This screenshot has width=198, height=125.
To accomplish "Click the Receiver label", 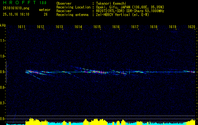I will tap(64, 11).
